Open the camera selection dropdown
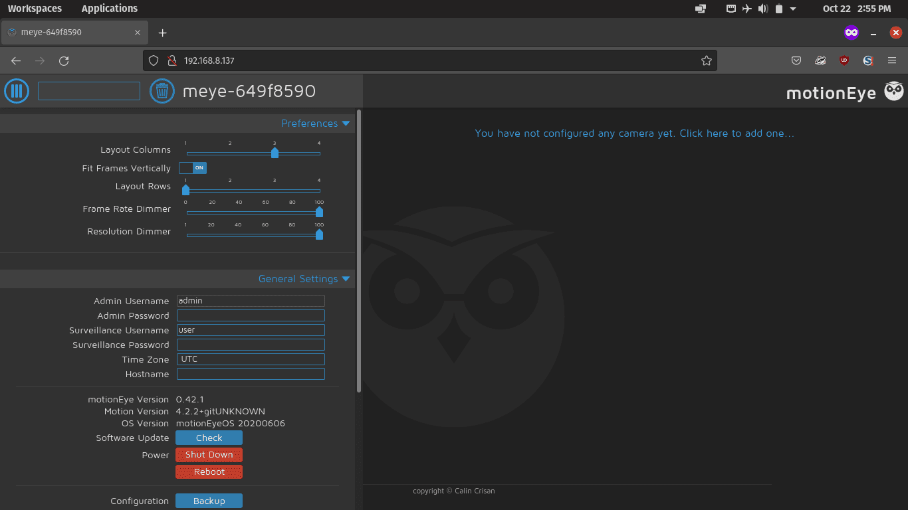908x510 pixels. point(89,91)
